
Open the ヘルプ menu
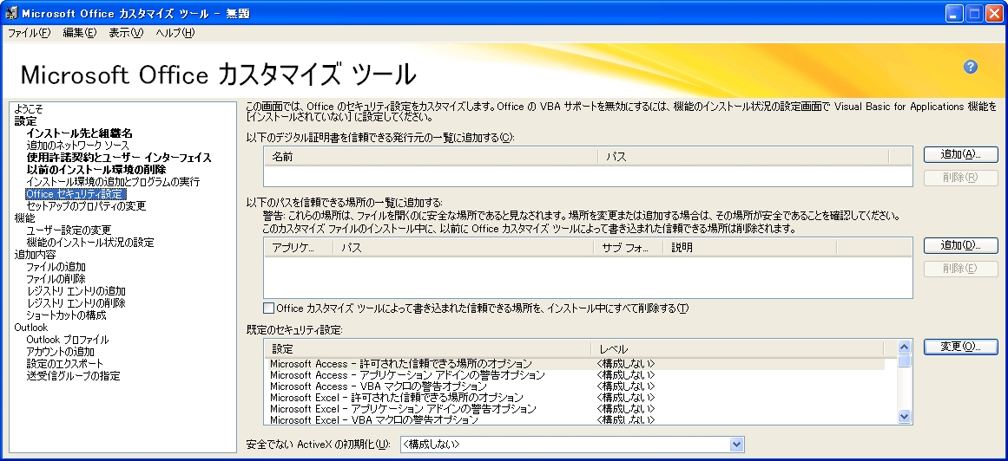tap(175, 33)
